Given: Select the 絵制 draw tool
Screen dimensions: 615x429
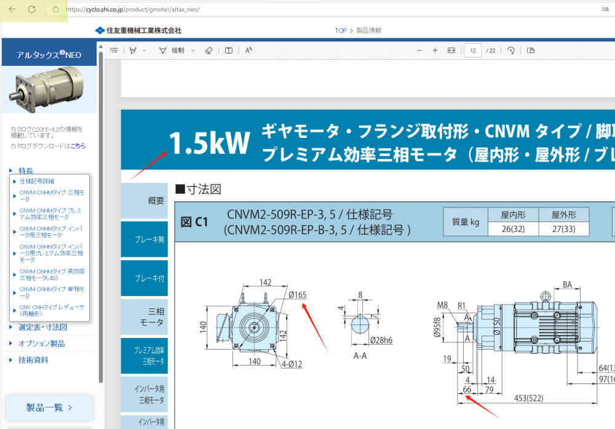Looking at the screenshot, I should tap(172, 50).
